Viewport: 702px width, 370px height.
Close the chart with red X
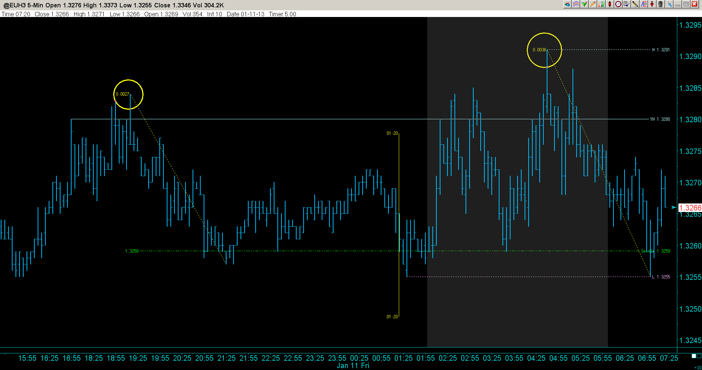(695, 4)
